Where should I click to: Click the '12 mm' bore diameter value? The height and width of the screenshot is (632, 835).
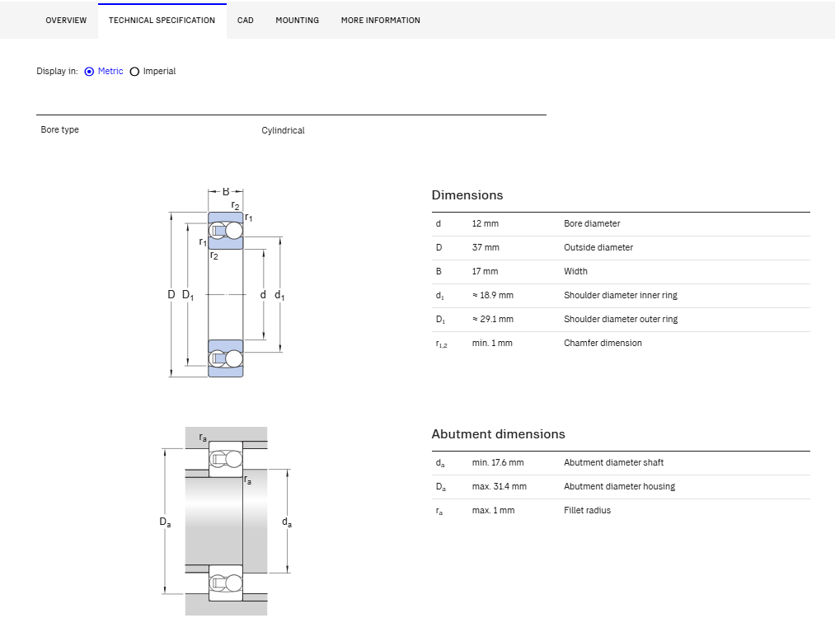pos(486,223)
